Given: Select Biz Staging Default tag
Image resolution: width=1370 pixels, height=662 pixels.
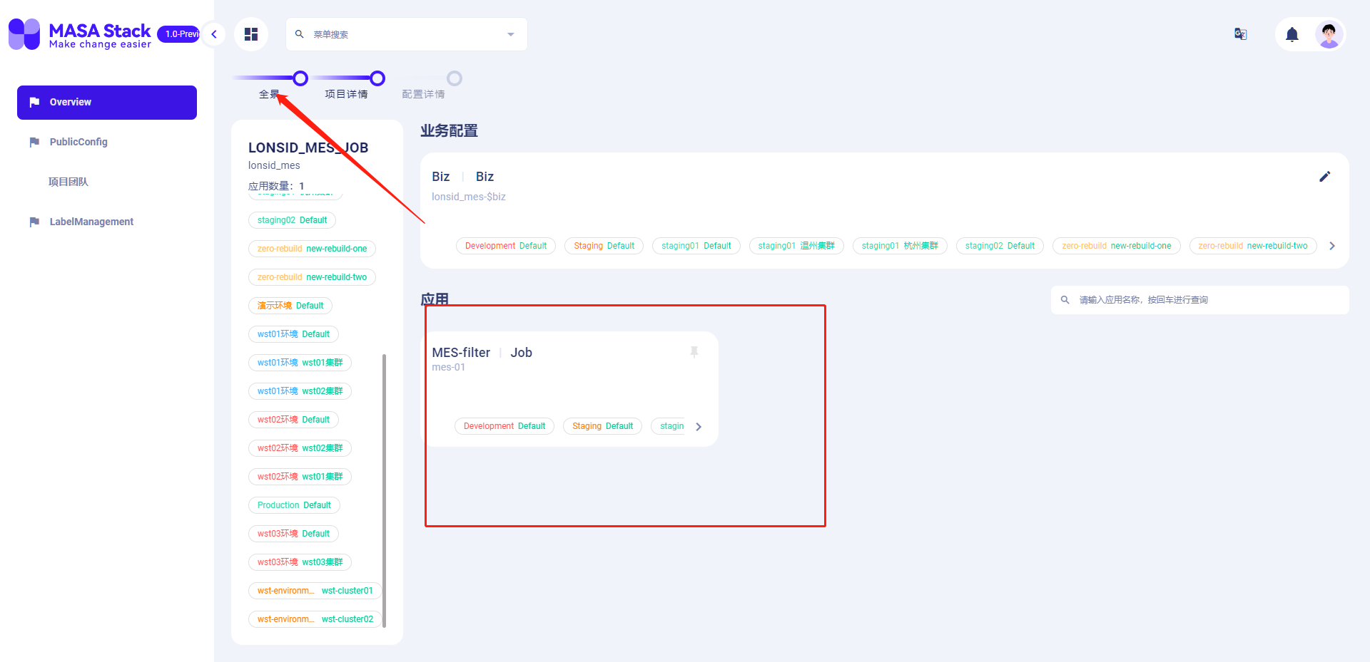Looking at the screenshot, I should coord(604,246).
